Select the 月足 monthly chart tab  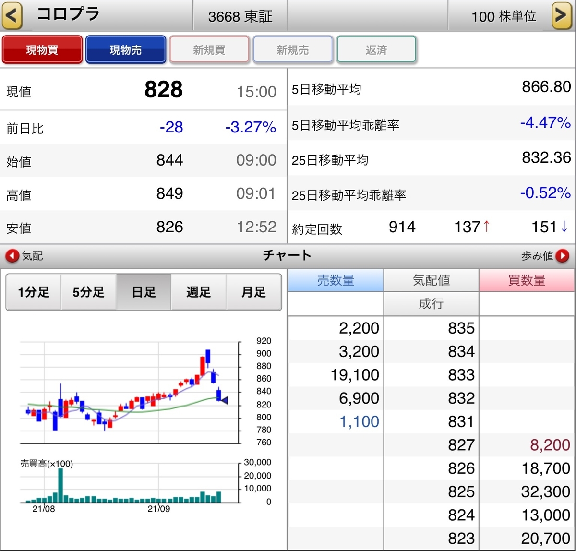tap(254, 292)
